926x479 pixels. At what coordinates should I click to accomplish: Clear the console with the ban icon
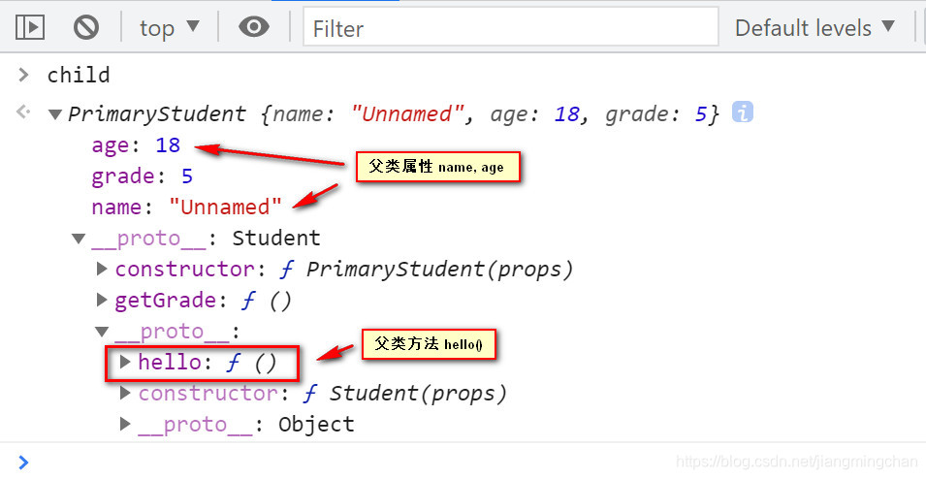[x=86, y=27]
